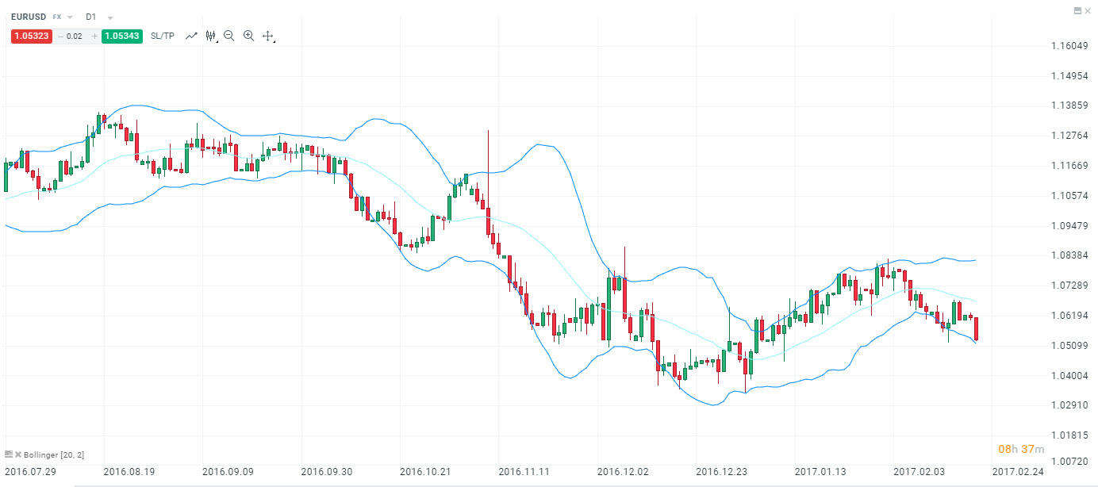Decrease order volume with minus button

60,36
